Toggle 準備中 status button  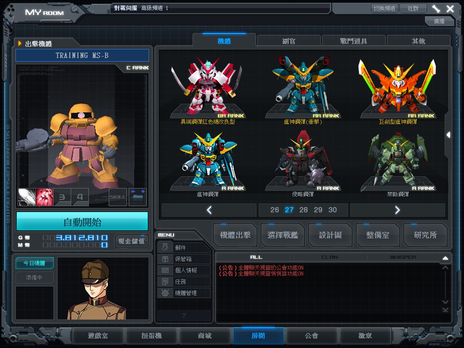click(34, 278)
